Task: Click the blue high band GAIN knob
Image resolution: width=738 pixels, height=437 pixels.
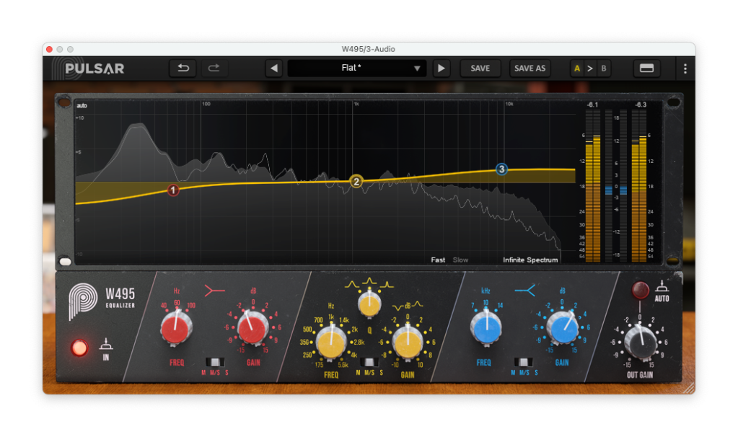Action: coord(563,327)
